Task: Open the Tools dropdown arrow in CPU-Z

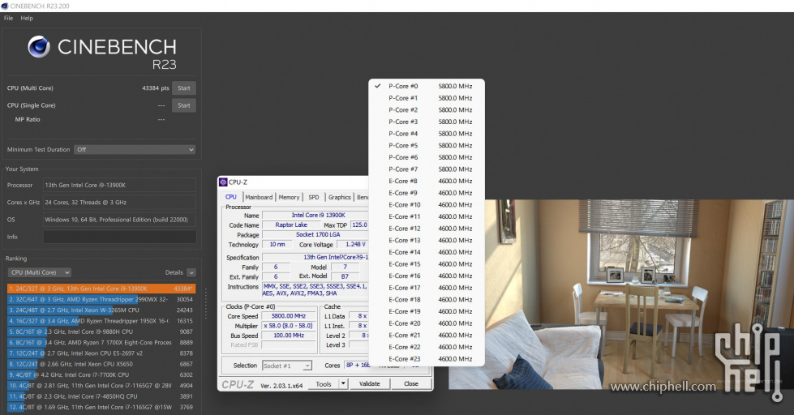Action: [x=343, y=384]
